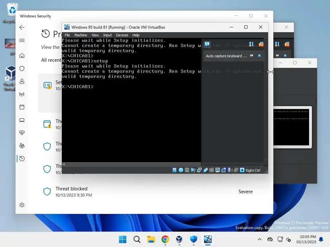Open Home in Windows Security sidebar
The image size is (330, 247).
point(22,56)
